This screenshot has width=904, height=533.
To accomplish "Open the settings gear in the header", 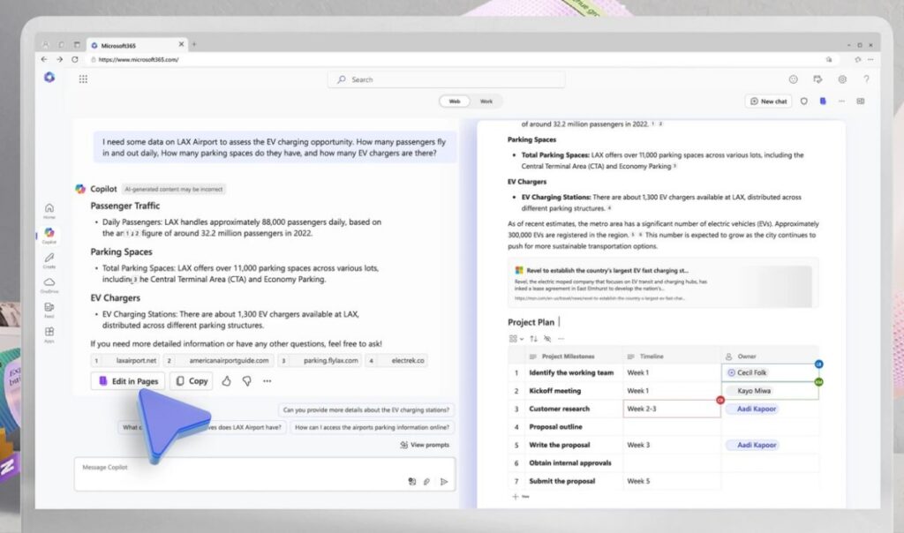I will click(x=842, y=79).
